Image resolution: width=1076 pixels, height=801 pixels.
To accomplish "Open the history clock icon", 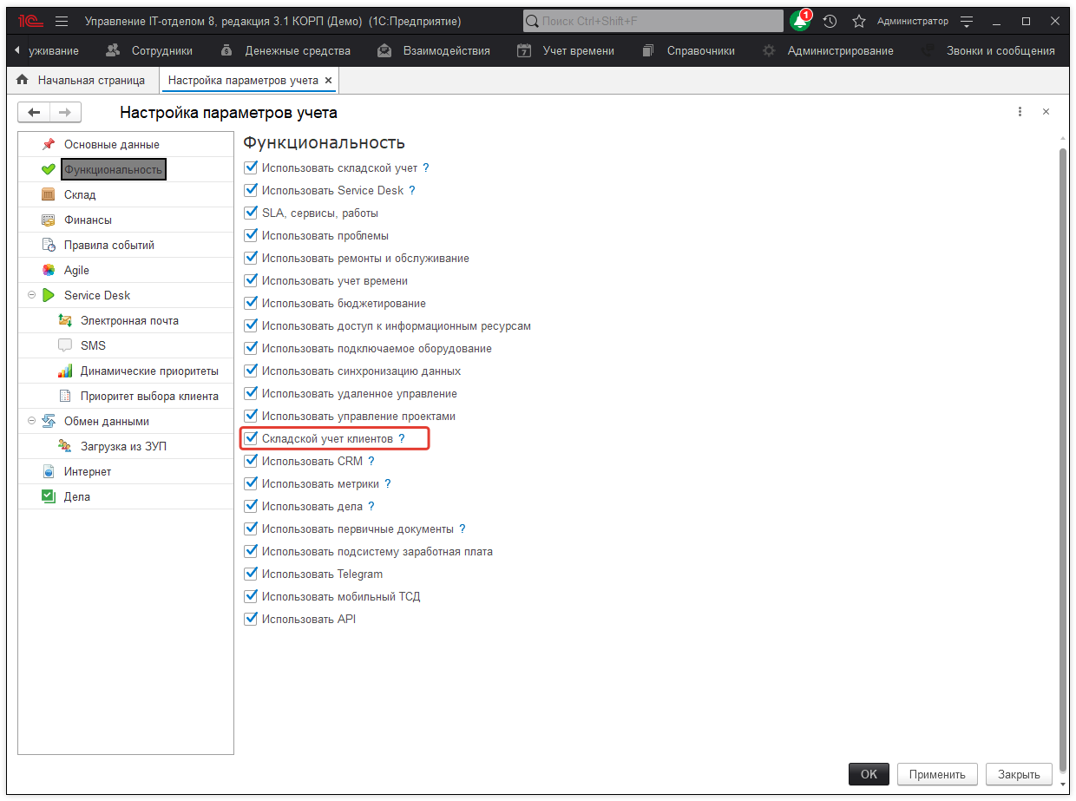I will click(x=830, y=21).
